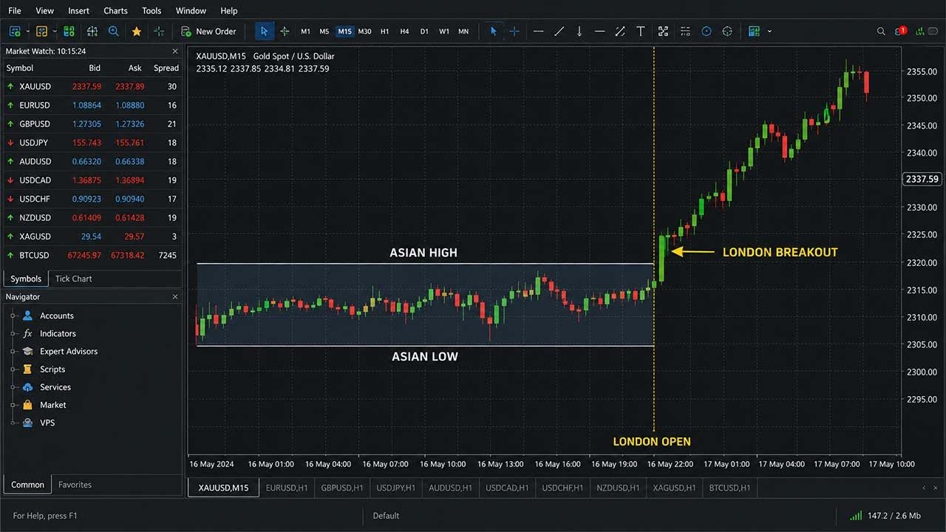
Task: Open the File menu
Action: 15,10
